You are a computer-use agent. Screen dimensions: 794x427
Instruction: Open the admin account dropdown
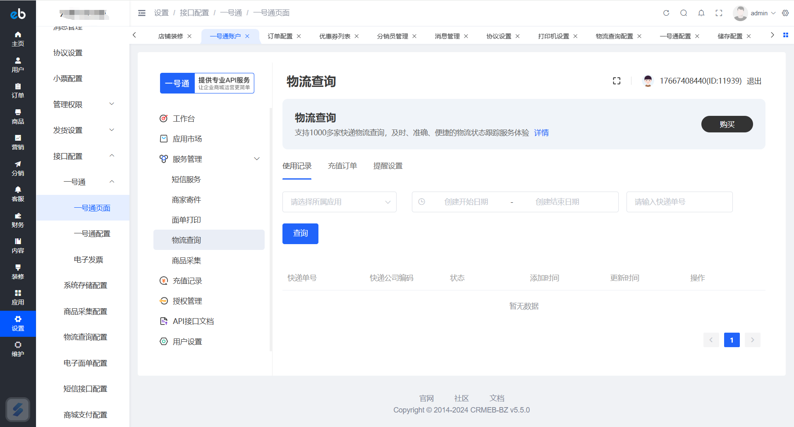click(754, 13)
